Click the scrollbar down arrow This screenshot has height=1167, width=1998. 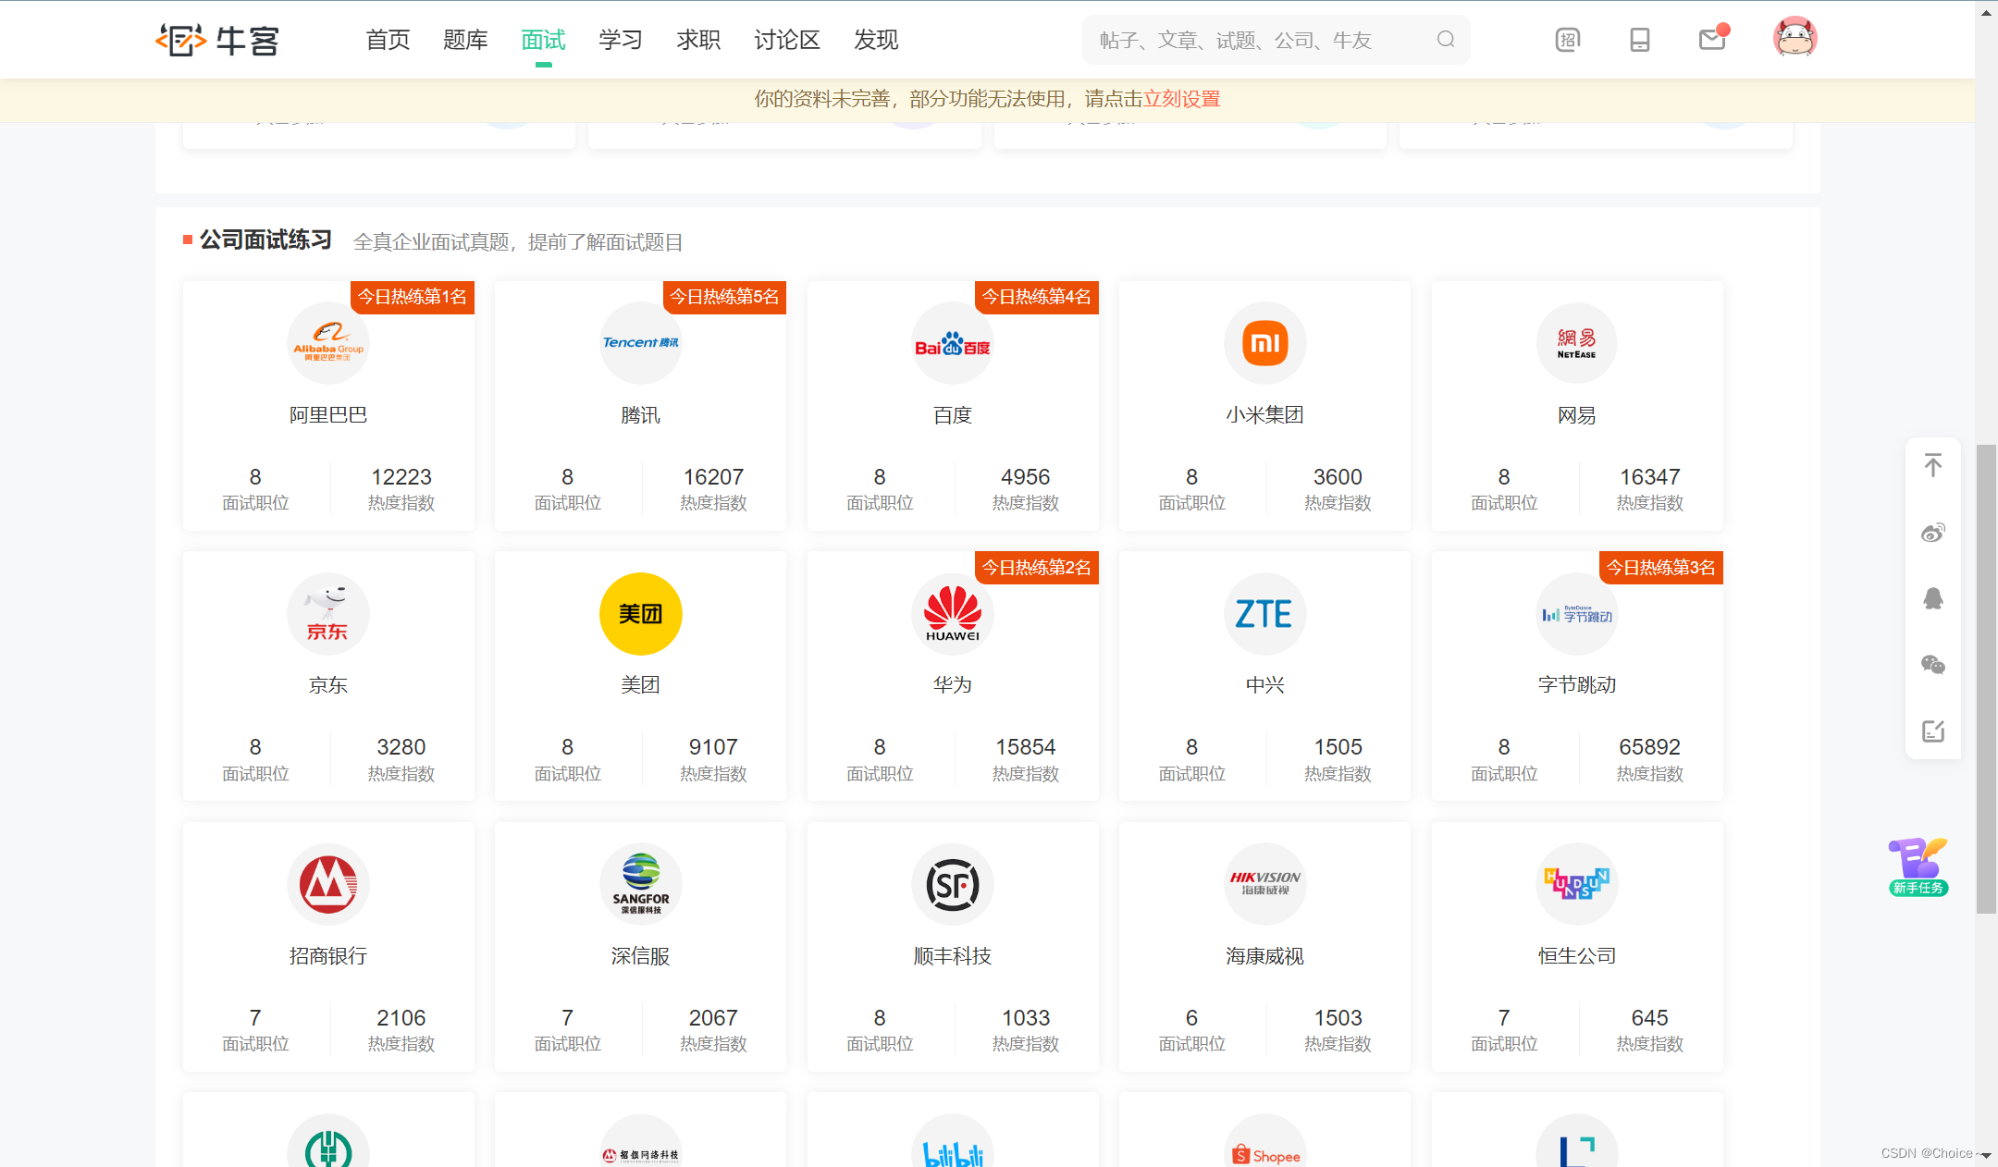[x=1986, y=1156]
